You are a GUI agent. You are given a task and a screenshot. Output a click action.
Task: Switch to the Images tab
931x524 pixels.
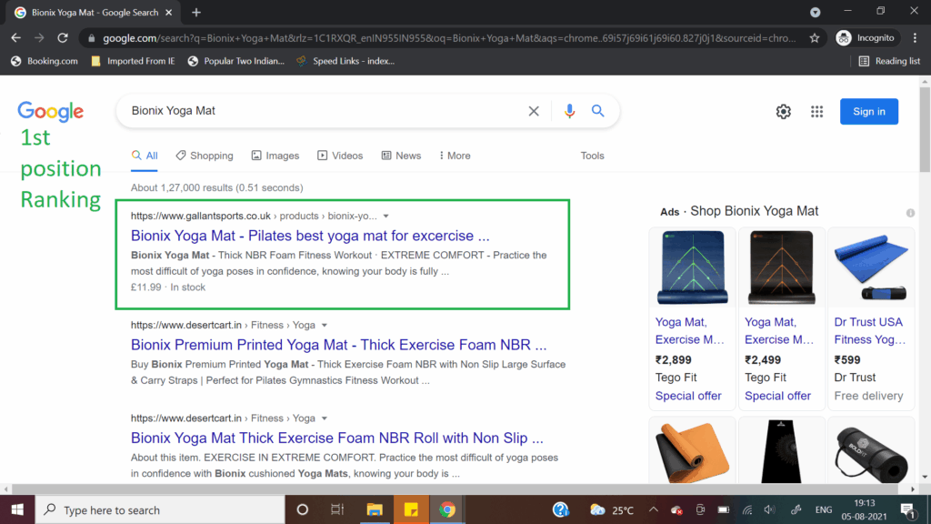275,156
